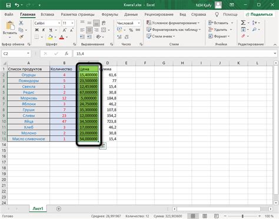
Task: Click the AutoSum sigma icon
Action: coord(243,23)
